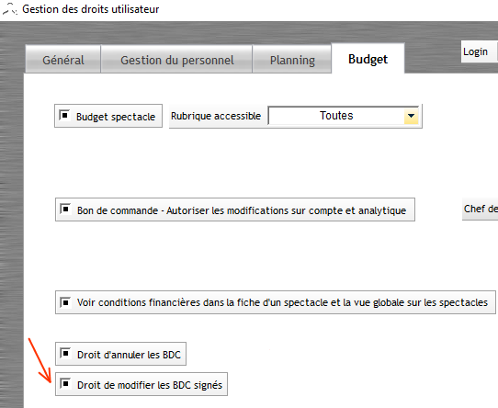
Task: Click the Budget spectacle label text
Action: tap(116, 117)
